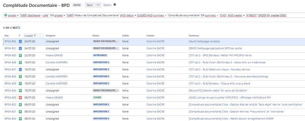Open issue BPD4-828
This screenshot has height=121, width=305.
pyautogui.click(x=10, y=62)
